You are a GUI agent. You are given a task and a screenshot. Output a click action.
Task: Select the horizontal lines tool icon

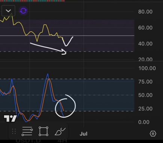[x=27, y=131]
